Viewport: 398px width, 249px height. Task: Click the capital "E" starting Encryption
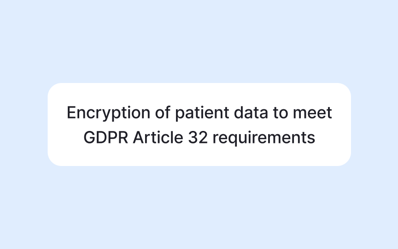pos(71,113)
